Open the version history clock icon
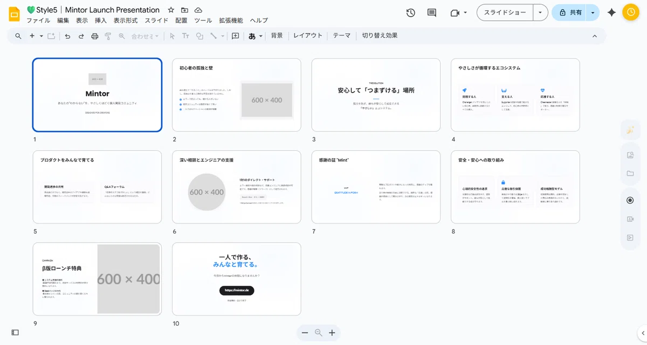This screenshot has width=647, height=345. tap(411, 12)
